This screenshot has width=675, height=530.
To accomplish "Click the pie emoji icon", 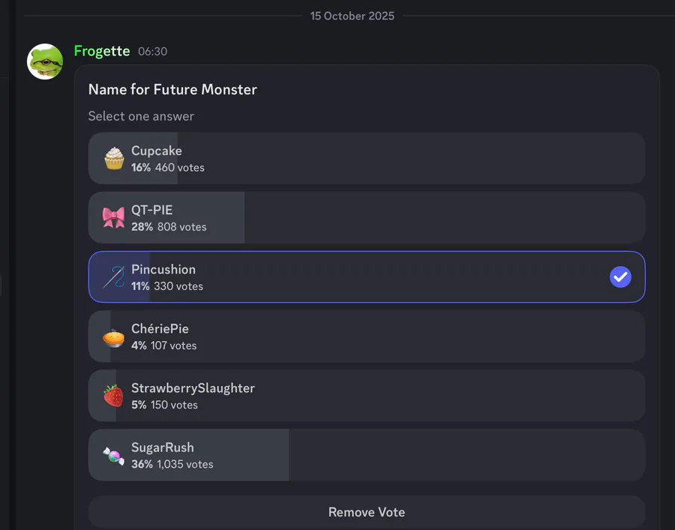I will pyautogui.click(x=114, y=337).
